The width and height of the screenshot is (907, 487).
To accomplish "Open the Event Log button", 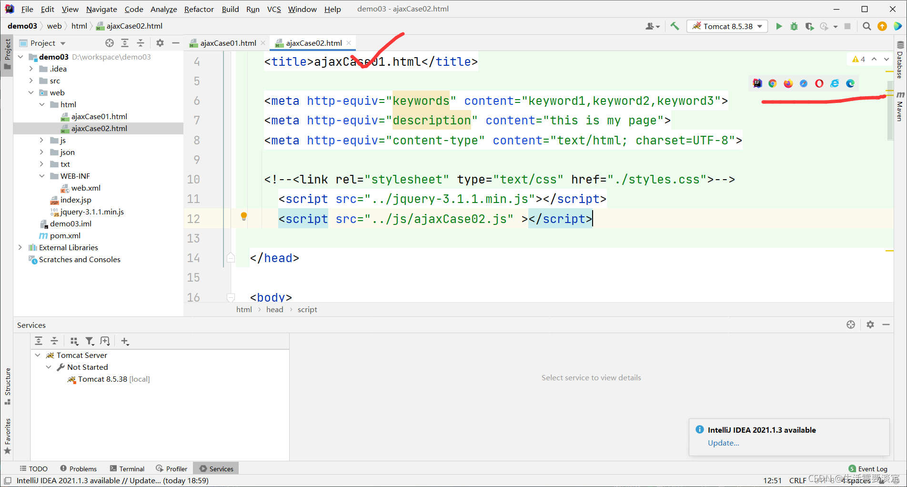I will [x=868, y=469].
